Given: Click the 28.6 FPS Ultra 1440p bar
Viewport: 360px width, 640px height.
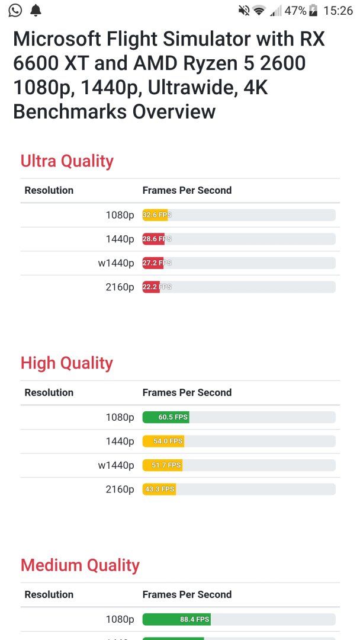Looking at the screenshot, I should click(x=153, y=239).
